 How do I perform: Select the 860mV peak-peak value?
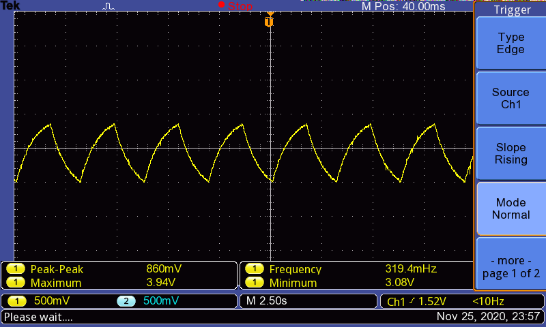coord(164,268)
